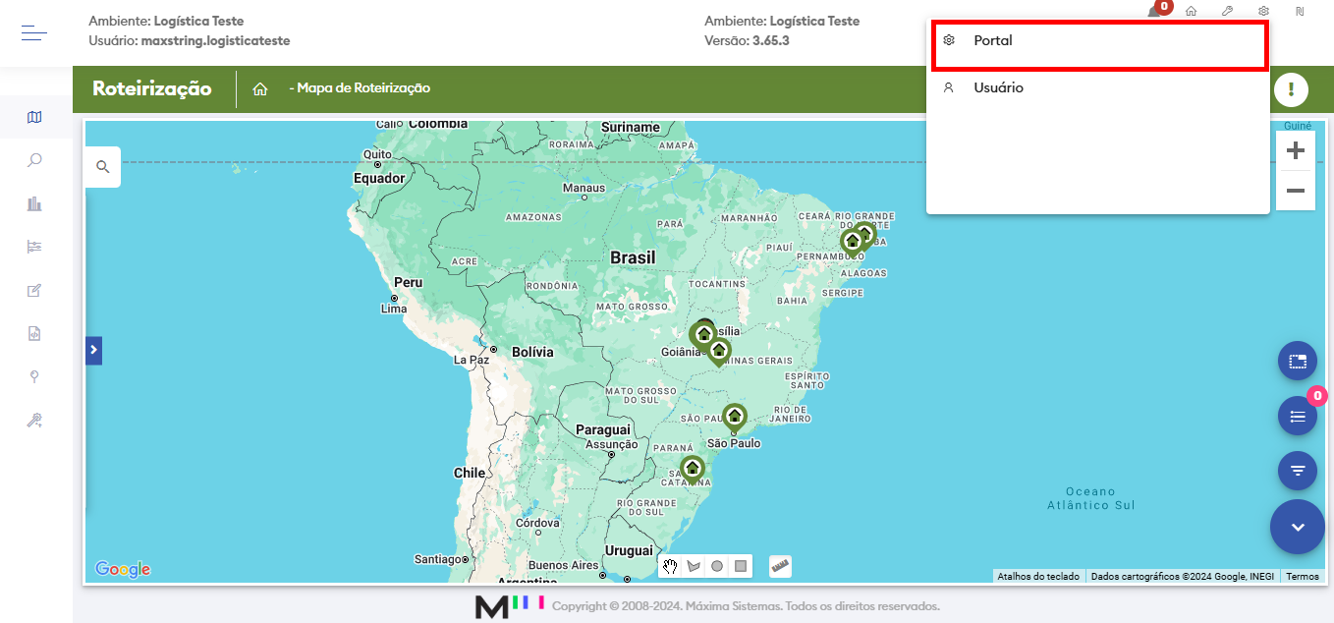Screen dimensions: 1334x623
Task: Select the hand pan tool on map
Action: coord(670,566)
